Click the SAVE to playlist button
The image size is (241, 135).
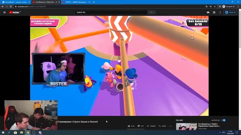(x=162, y=126)
